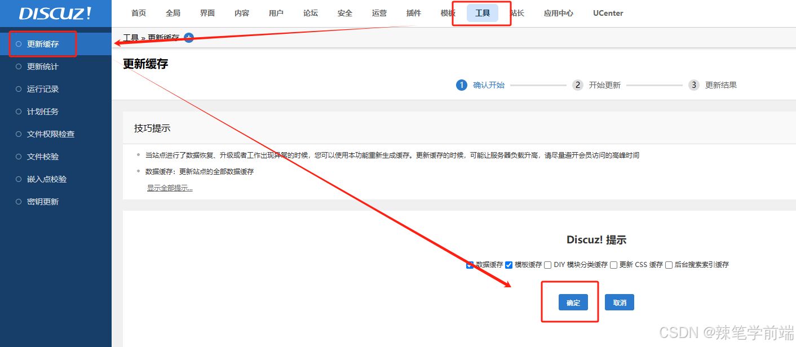Click the blue plus favorite icon in breadcrumb
The image size is (796, 347).
coord(188,37)
